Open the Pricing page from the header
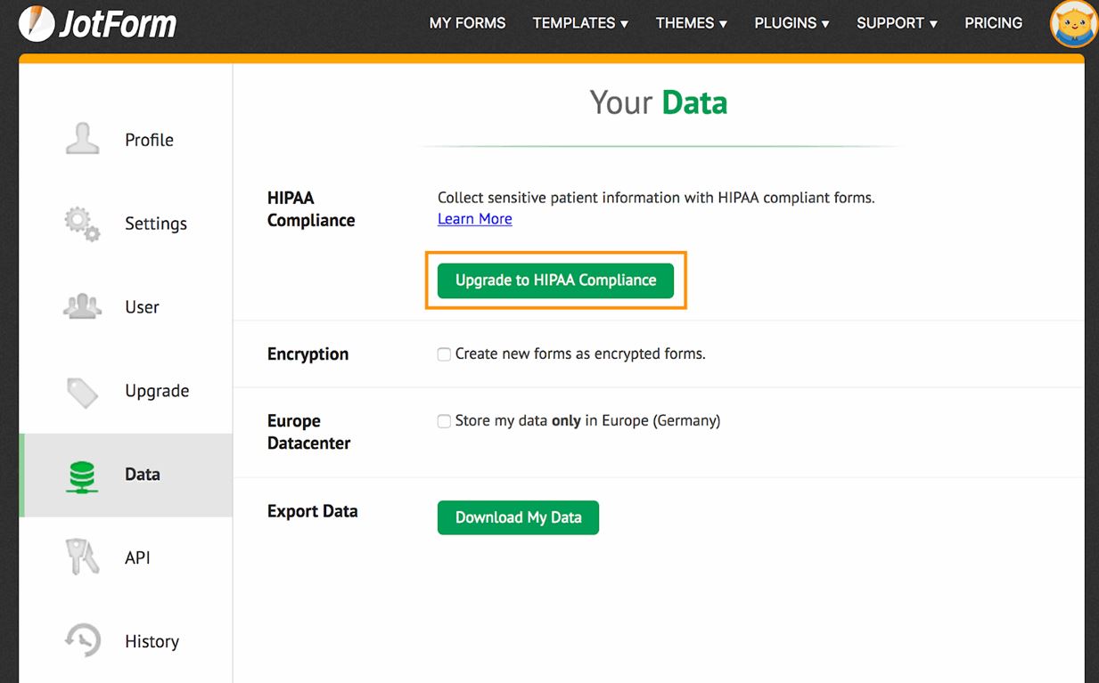The width and height of the screenshot is (1099, 683). click(993, 23)
